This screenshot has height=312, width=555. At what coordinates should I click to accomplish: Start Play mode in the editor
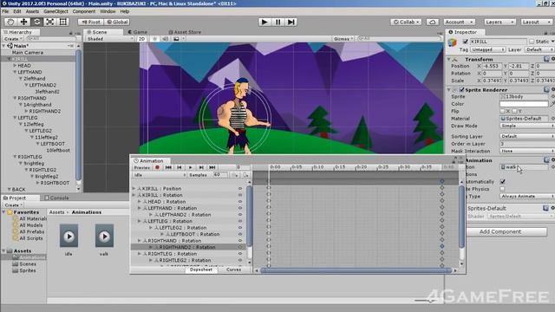[x=264, y=22]
